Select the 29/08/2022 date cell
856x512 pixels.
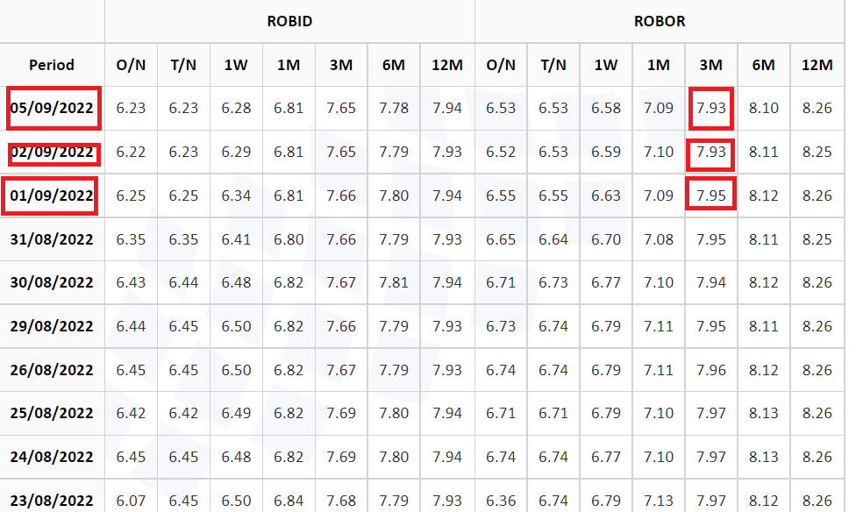pyautogui.click(x=52, y=326)
